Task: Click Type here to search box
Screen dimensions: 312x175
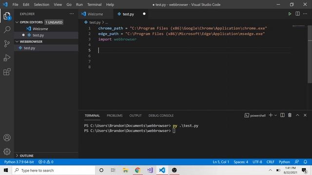Action: point(54,170)
